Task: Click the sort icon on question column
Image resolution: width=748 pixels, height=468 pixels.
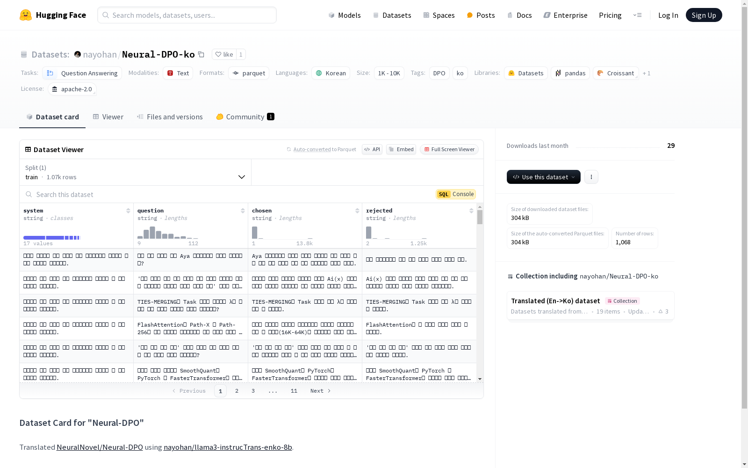Action: coord(243,211)
